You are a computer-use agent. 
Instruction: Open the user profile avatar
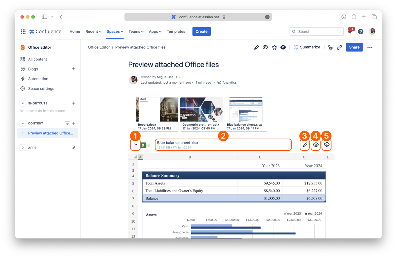tap(372, 31)
